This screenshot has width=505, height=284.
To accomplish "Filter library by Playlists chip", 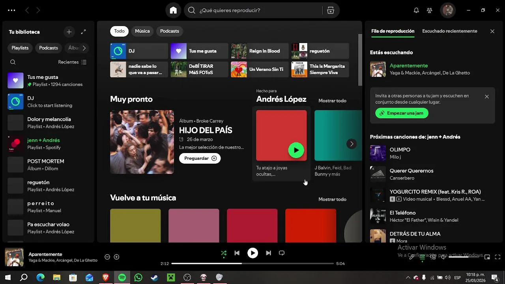I will (x=20, y=48).
